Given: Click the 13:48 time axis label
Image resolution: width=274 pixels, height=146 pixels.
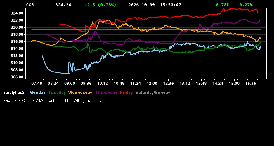Looking at the screenshot, I should pyautogui.click(x=201, y=84).
